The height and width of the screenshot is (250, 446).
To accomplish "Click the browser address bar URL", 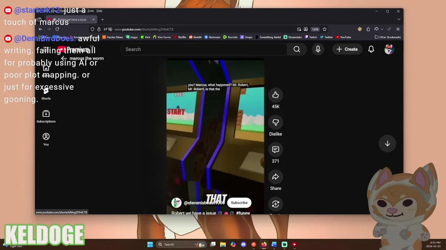I will coord(144,29).
